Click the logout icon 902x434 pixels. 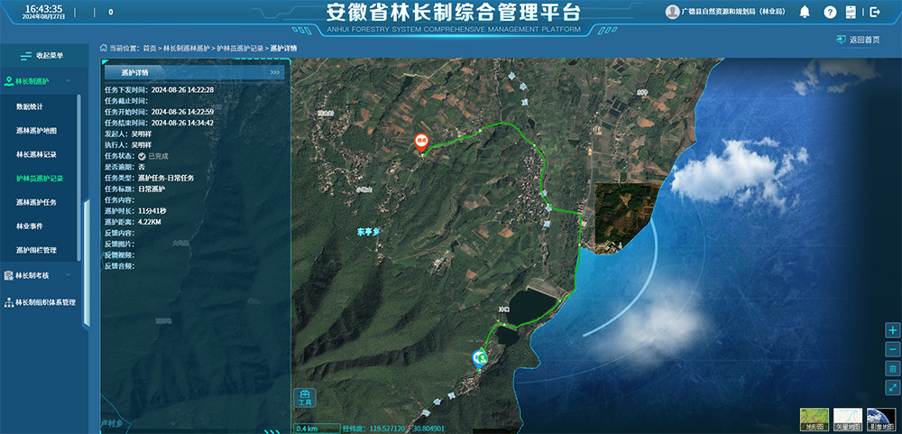coord(874,12)
